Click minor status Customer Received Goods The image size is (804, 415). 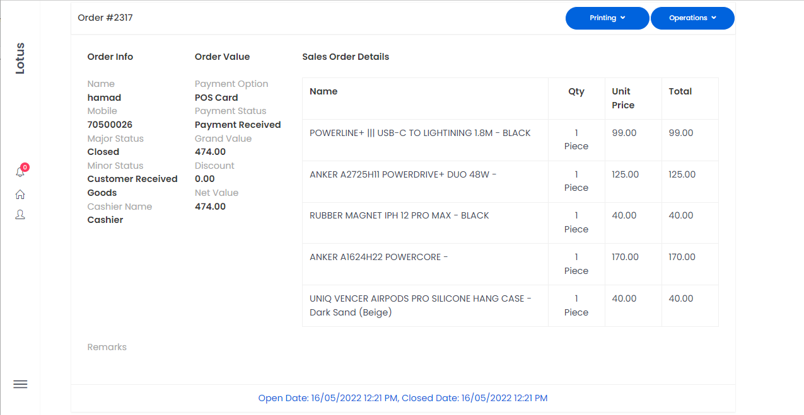pos(132,186)
